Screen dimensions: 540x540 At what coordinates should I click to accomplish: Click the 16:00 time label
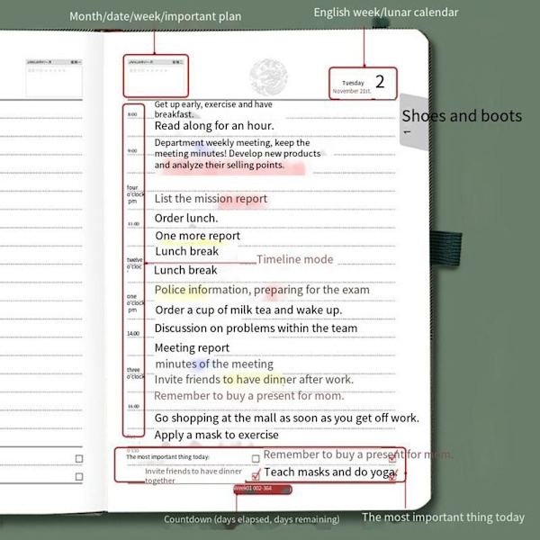pyautogui.click(x=132, y=406)
